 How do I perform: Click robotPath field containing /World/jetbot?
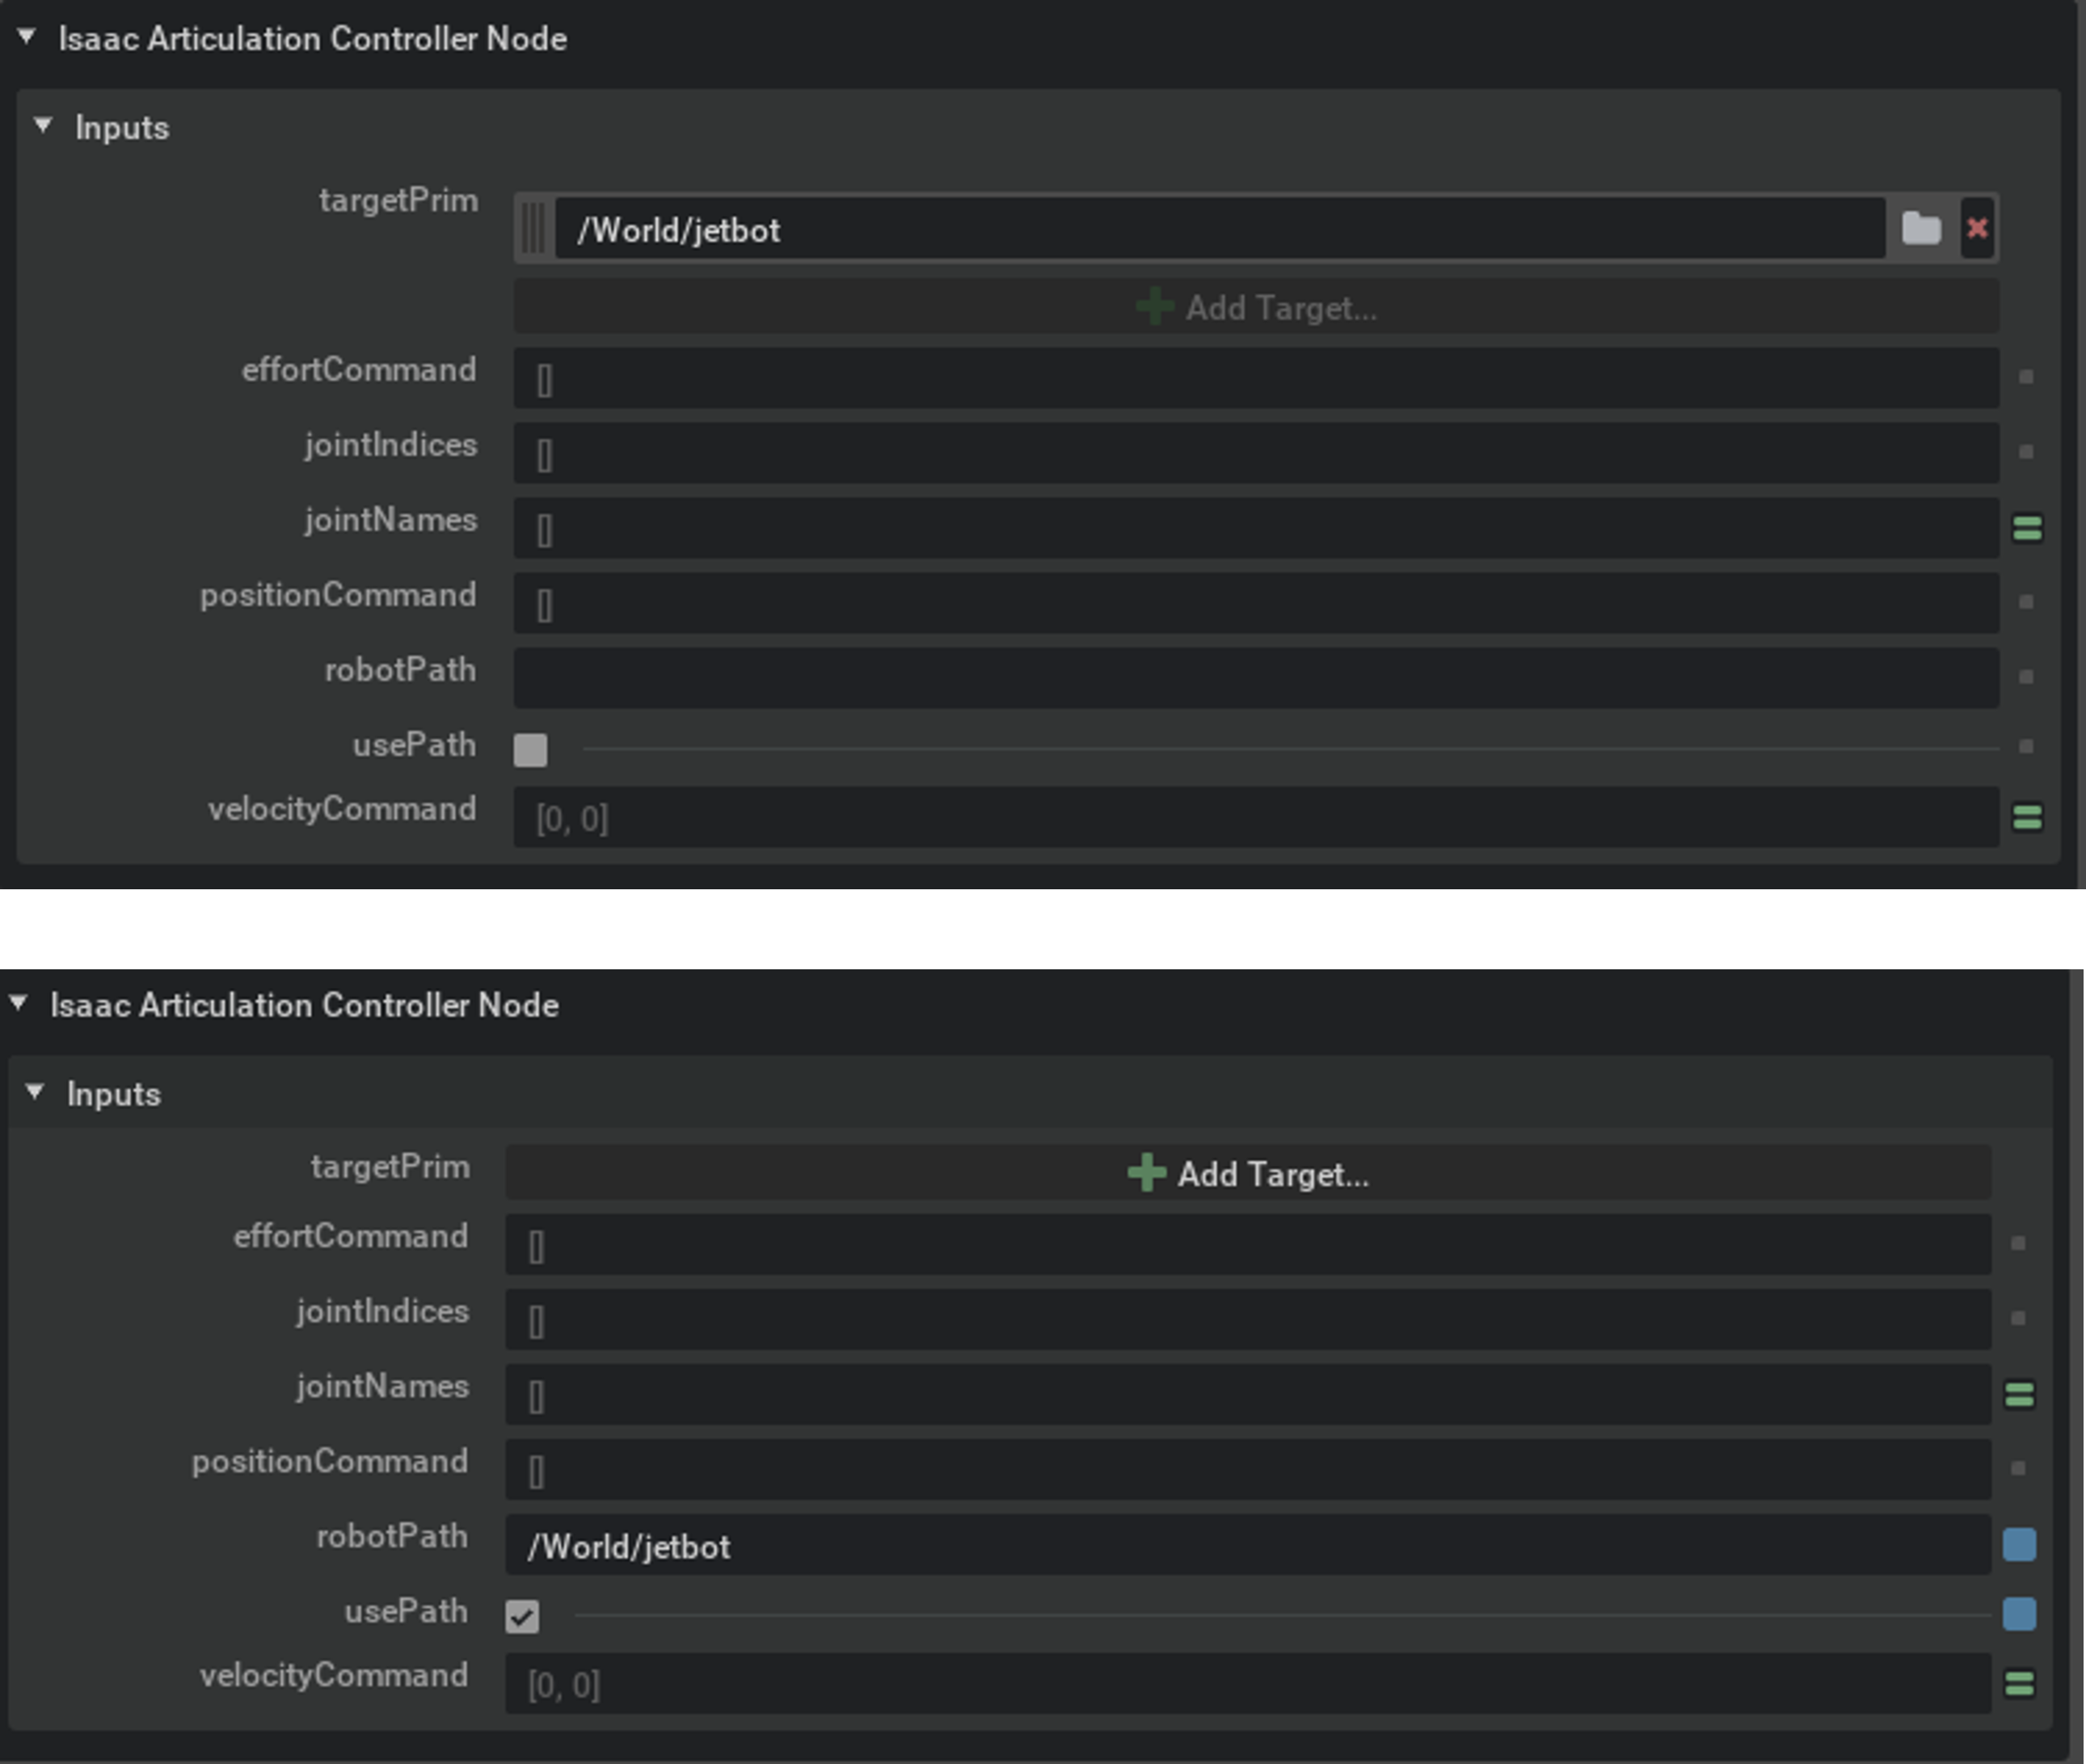tap(1247, 1544)
